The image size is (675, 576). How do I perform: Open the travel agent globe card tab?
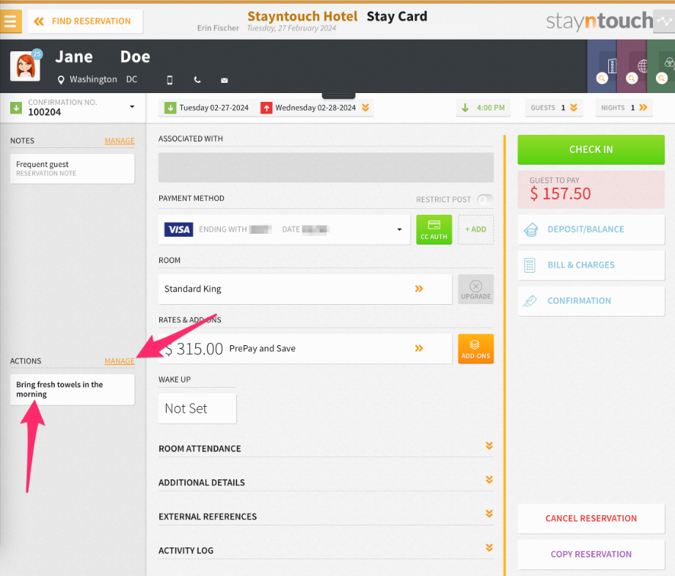[632, 66]
